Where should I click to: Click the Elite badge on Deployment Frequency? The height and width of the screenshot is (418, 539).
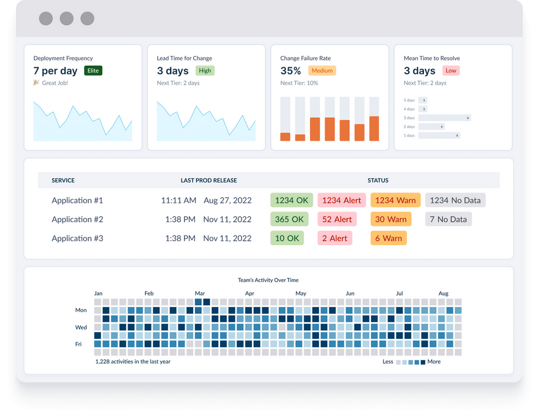(93, 71)
